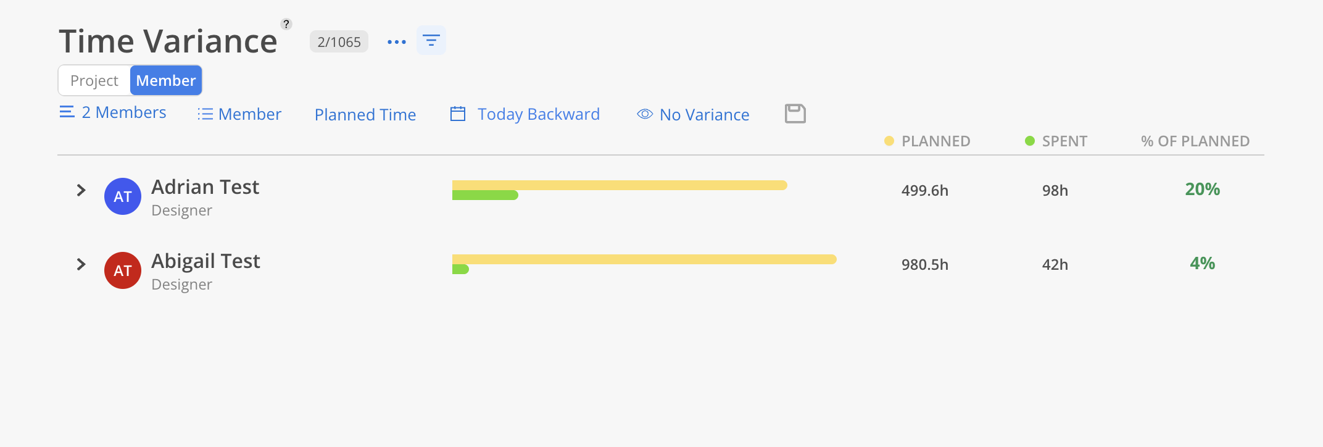Click the Abigail Test member name
The height and width of the screenshot is (447, 1323).
click(x=205, y=261)
